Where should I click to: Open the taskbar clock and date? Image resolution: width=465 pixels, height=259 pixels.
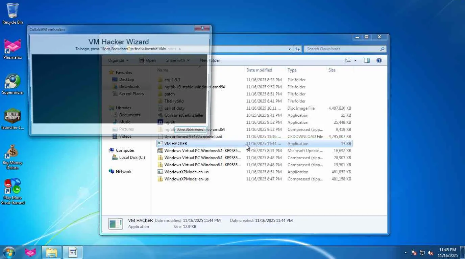pyautogui.click(x=447, y=252)
